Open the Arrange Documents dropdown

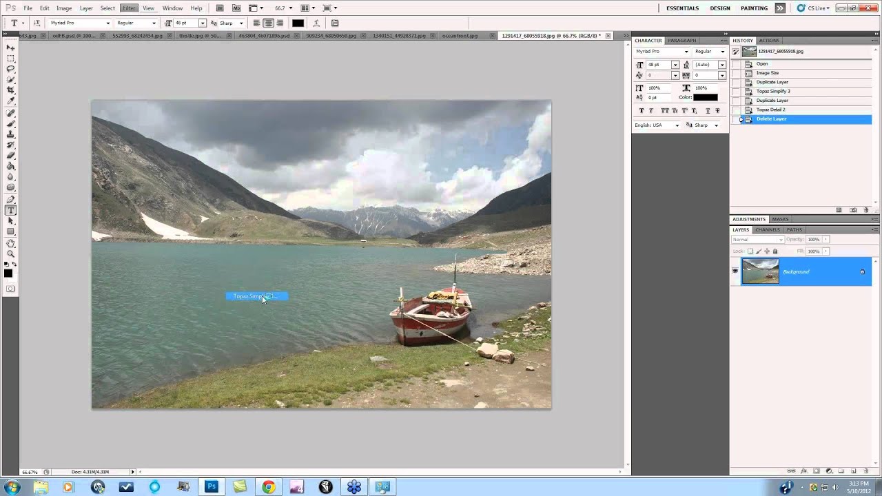307,8
